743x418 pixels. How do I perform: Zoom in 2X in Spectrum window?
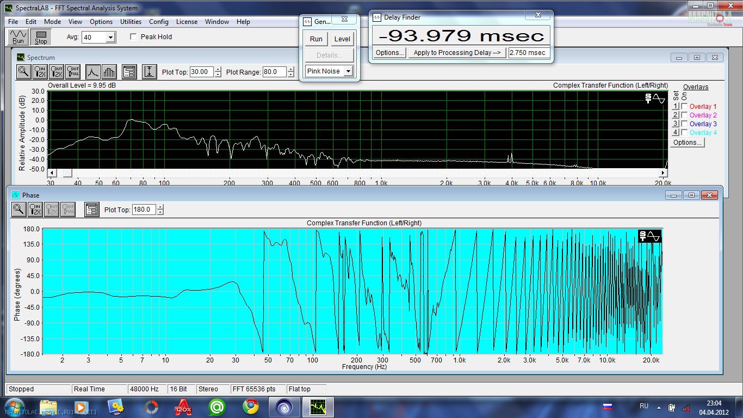tap(40, 71)
